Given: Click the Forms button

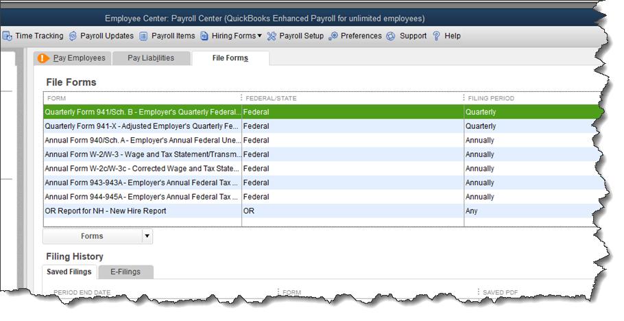Looking at the screenshot, I should tap(92, 236).
